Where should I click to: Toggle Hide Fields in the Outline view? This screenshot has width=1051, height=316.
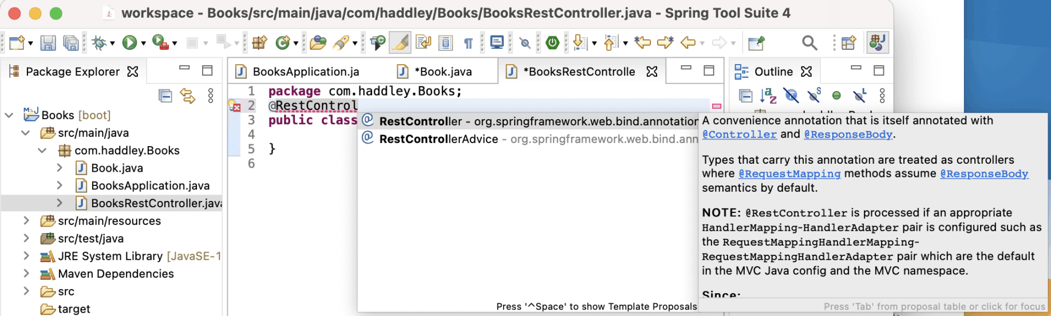791,96
